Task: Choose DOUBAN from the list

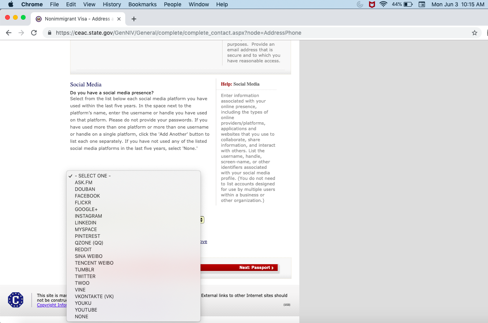Action: coord(134,189)
